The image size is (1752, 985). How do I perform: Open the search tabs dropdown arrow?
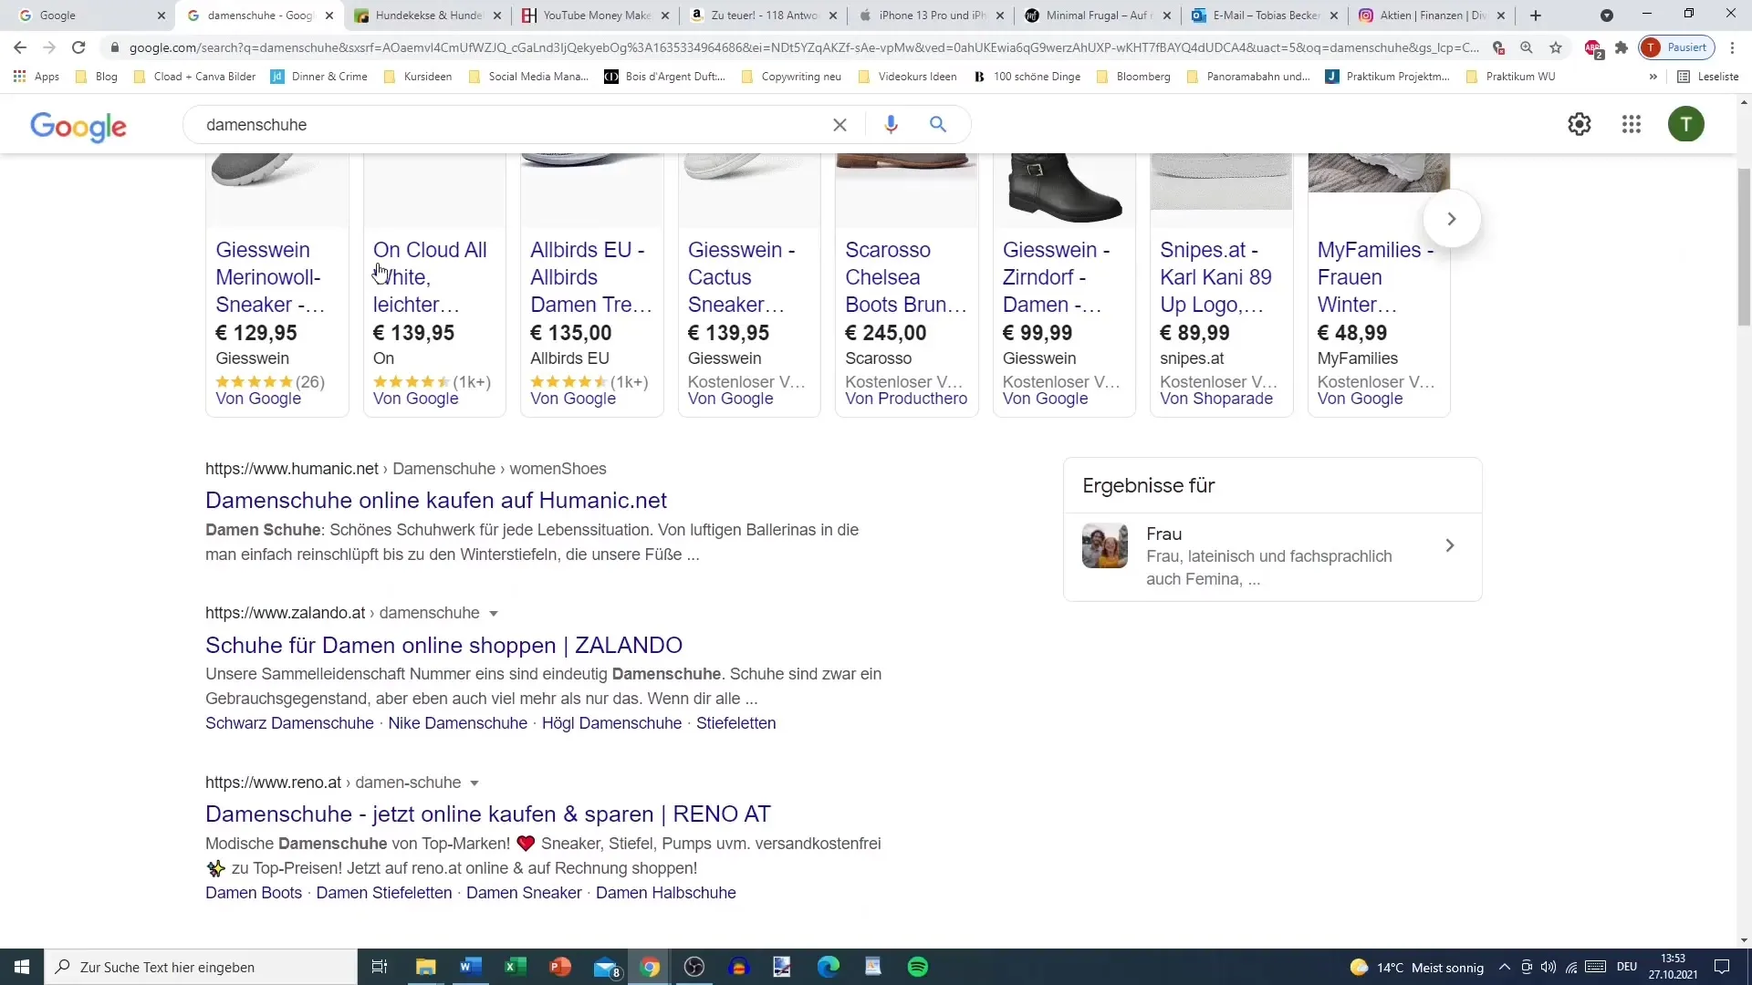tap(1607, 16)
